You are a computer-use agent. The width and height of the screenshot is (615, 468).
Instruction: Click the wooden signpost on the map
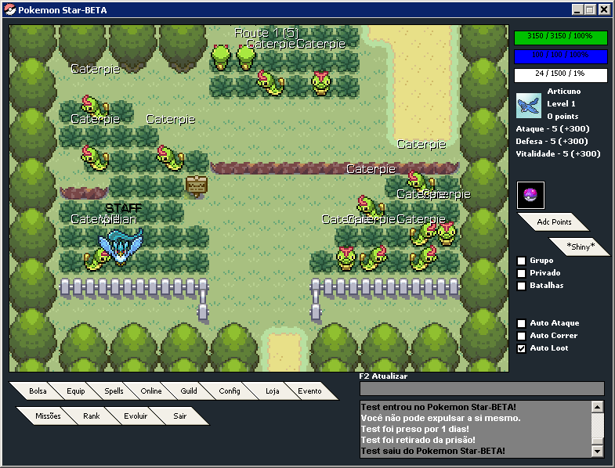197,185
